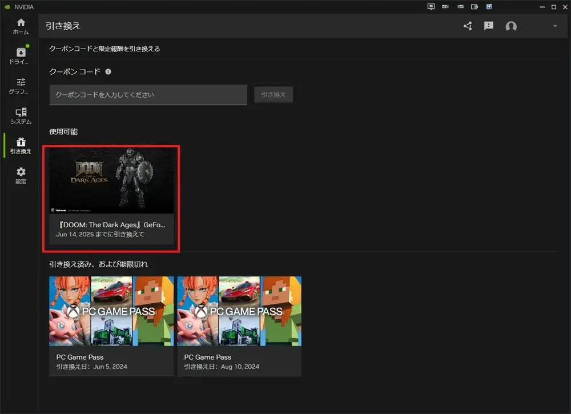This screenshot has width=571, height=414.
Task: Click the 引き換え日: Aug 10, 2024 text
Action: pyautogui.click(x=222, y=366)
